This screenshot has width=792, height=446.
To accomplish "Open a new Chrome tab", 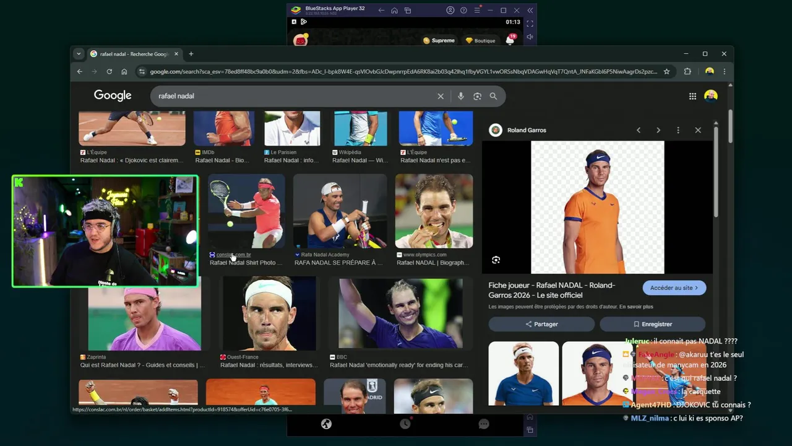I will 191,54.
